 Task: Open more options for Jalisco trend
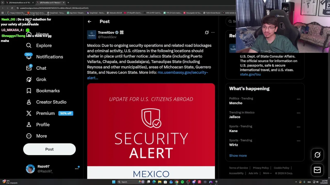(298, 113)
